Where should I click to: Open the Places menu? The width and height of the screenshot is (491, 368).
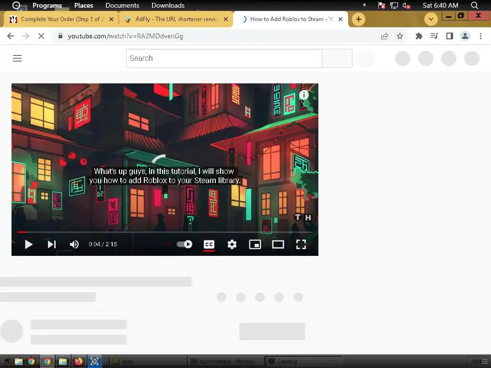point(83,5)
